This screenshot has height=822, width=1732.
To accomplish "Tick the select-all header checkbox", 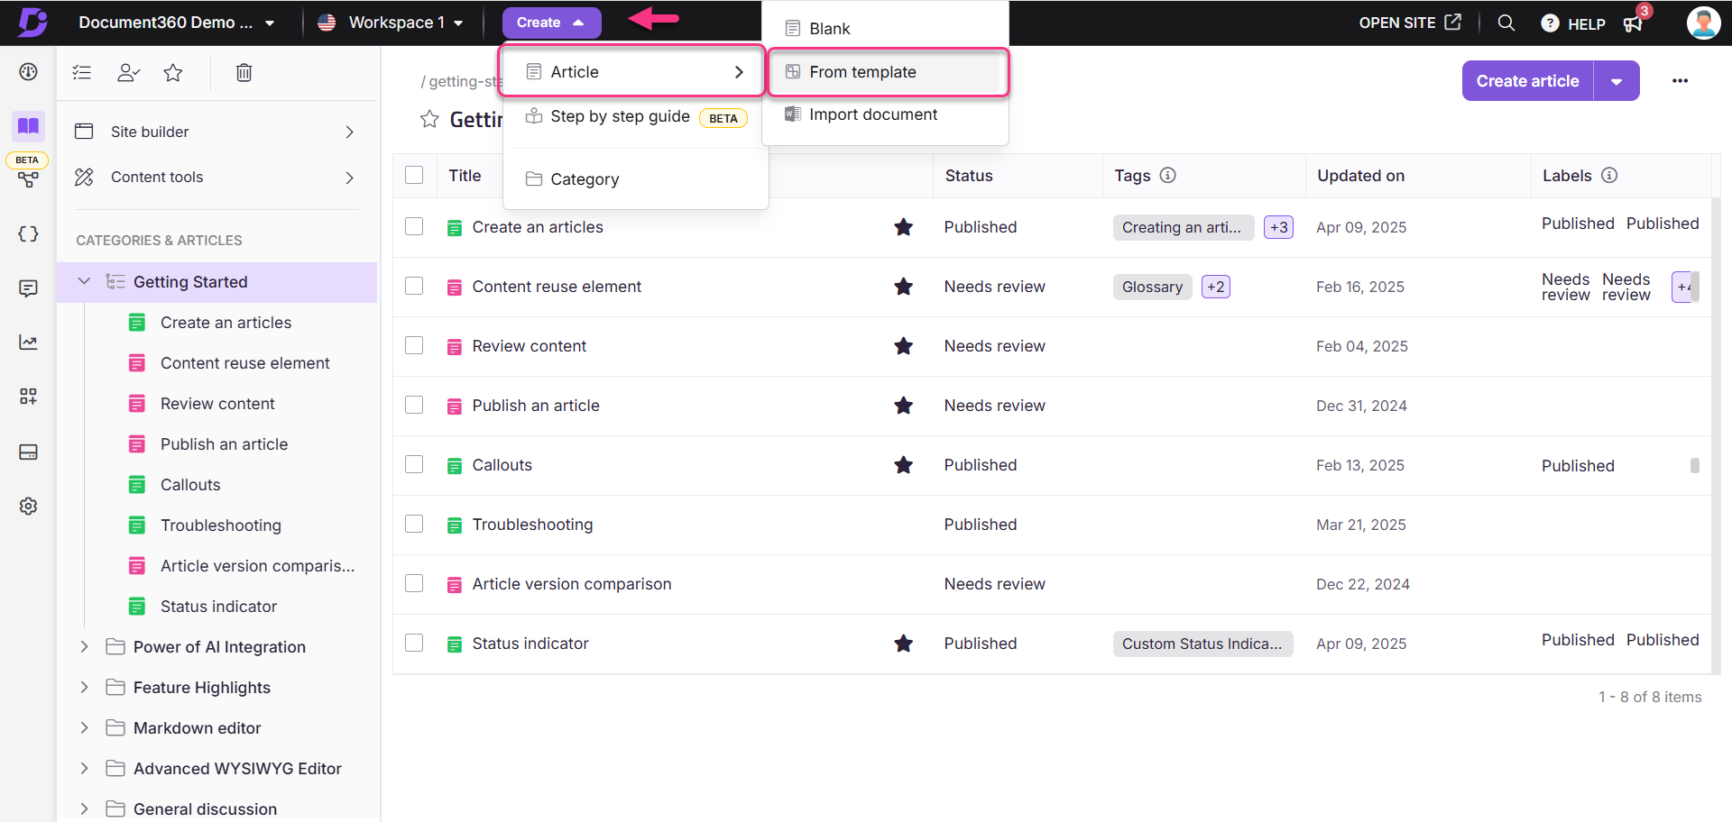I will tap(414, 175).
